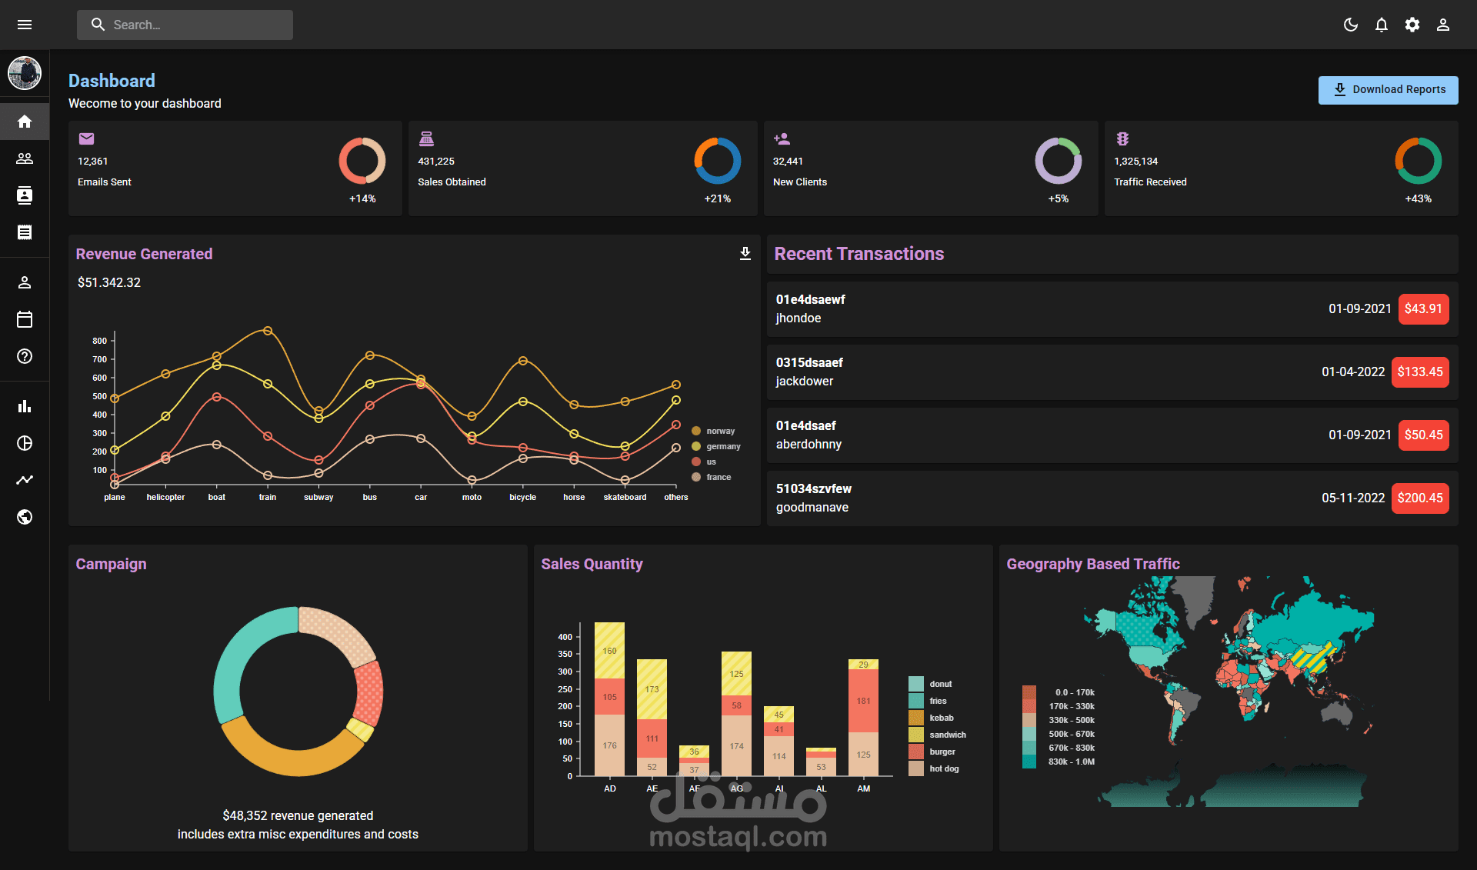Viewport: 1477px width, 870px height.
Task: Download the Revenue Generated chart data
Action: (x=745, y=253)
